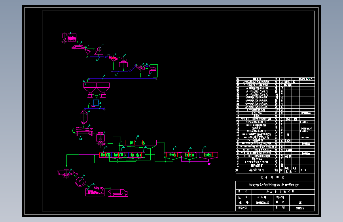343x222 pixels.
Task: Select the concentrate storage bin beside the truck
Action: (95, 192)
